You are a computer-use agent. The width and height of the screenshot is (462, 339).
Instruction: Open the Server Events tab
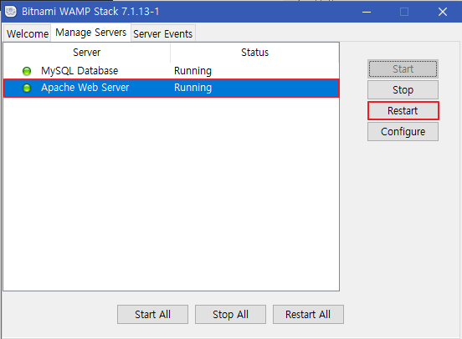coord(163,33)
